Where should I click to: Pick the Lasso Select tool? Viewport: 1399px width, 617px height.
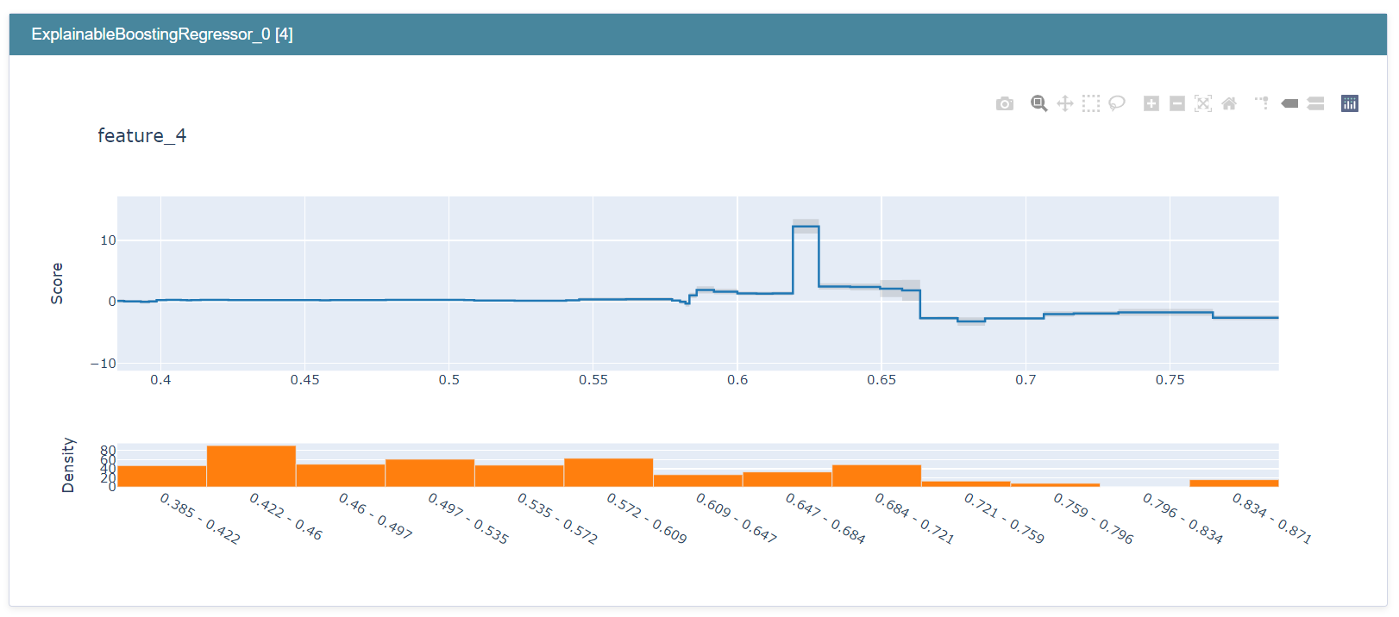[1117, 104]
